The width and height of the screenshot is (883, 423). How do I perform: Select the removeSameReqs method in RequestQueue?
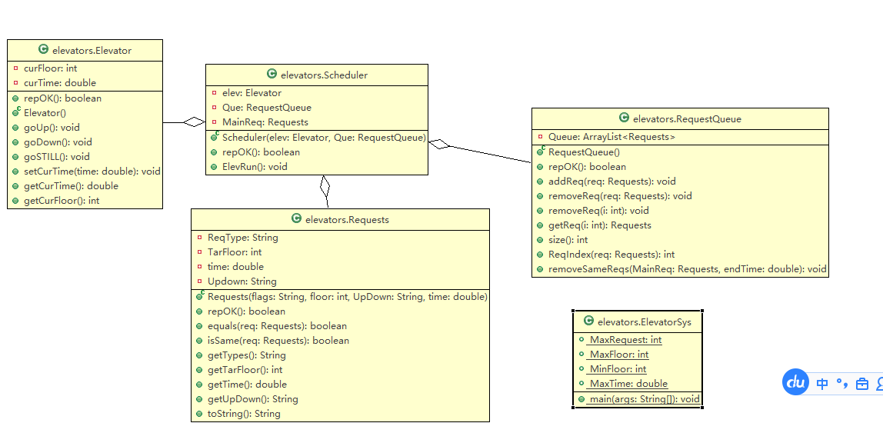687,269
